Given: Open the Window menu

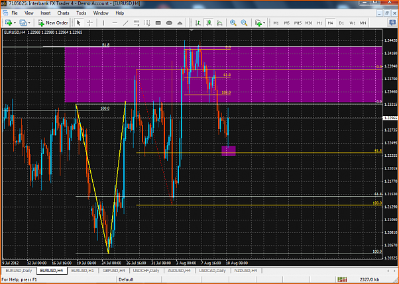Looking at the screenshot, I should click(101, 13).
